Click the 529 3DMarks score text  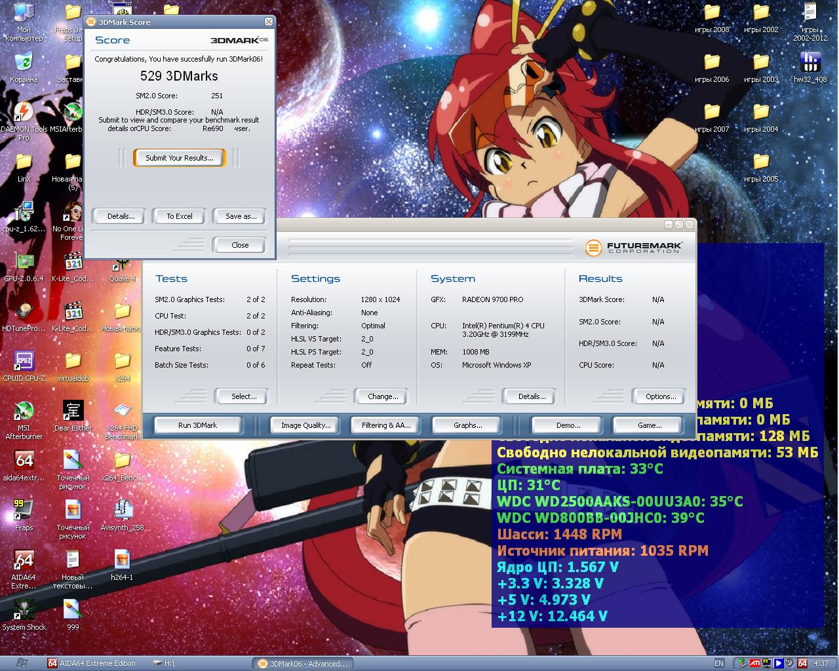click(x=179, y=76)
